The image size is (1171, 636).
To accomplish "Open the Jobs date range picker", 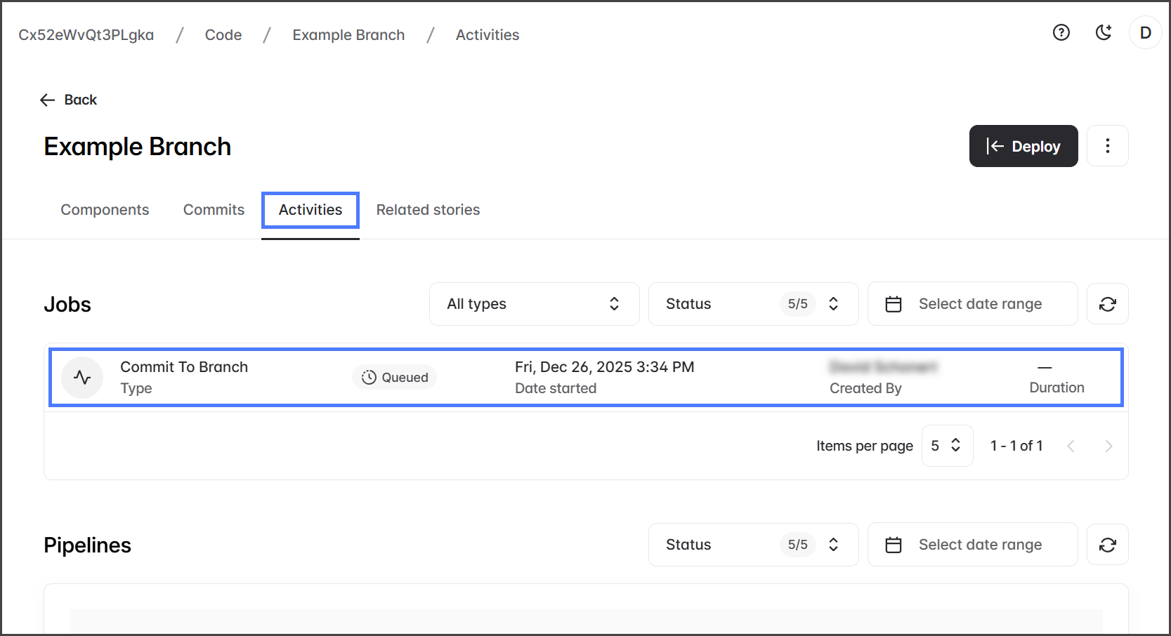I will click(x=972, y=304).
